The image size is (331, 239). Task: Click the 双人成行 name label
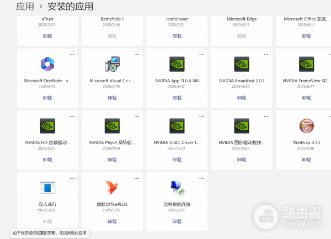point(47,204)
